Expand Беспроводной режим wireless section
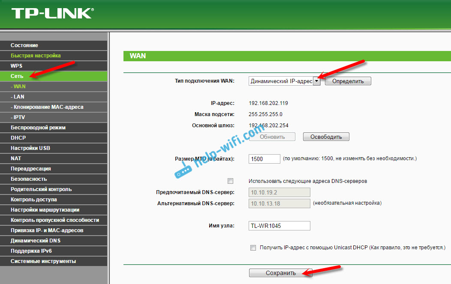Viewport: 451px width, 284px height. click(x=38, y=128)
